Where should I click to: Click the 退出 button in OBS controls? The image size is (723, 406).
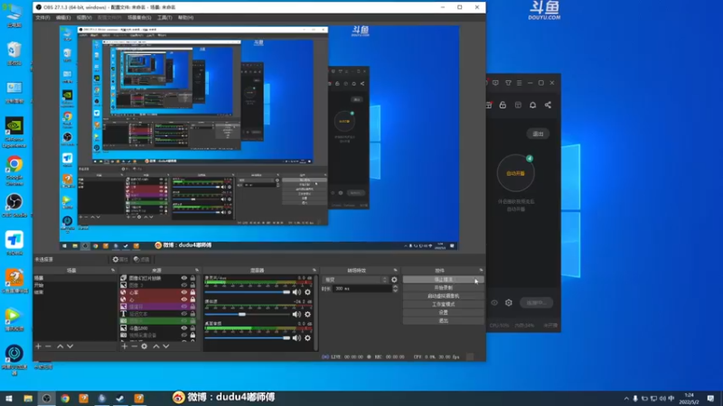[x=443, y=321]
